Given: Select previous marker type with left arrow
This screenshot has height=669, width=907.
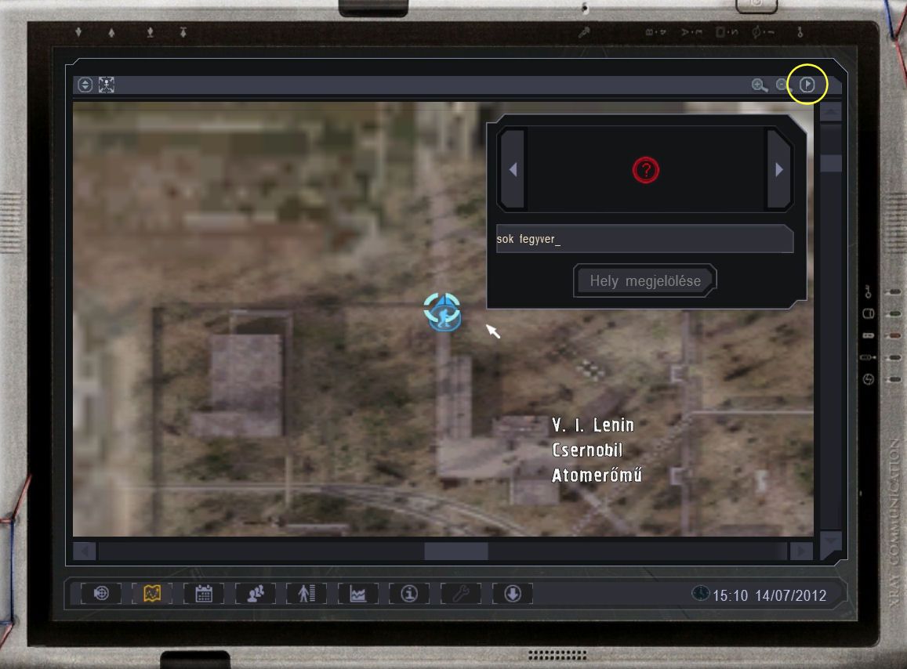Looking at the screenshot, I should 513,169.
